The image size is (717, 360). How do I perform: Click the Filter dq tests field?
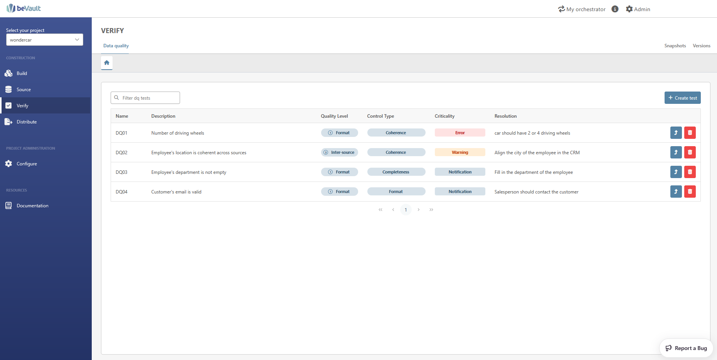pyautogui.click(x=148, y=98)
